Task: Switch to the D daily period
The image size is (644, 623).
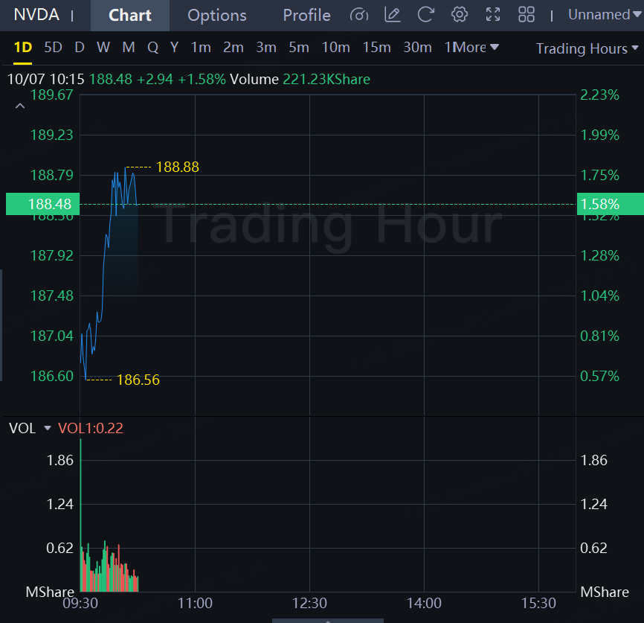Action: 80,48
